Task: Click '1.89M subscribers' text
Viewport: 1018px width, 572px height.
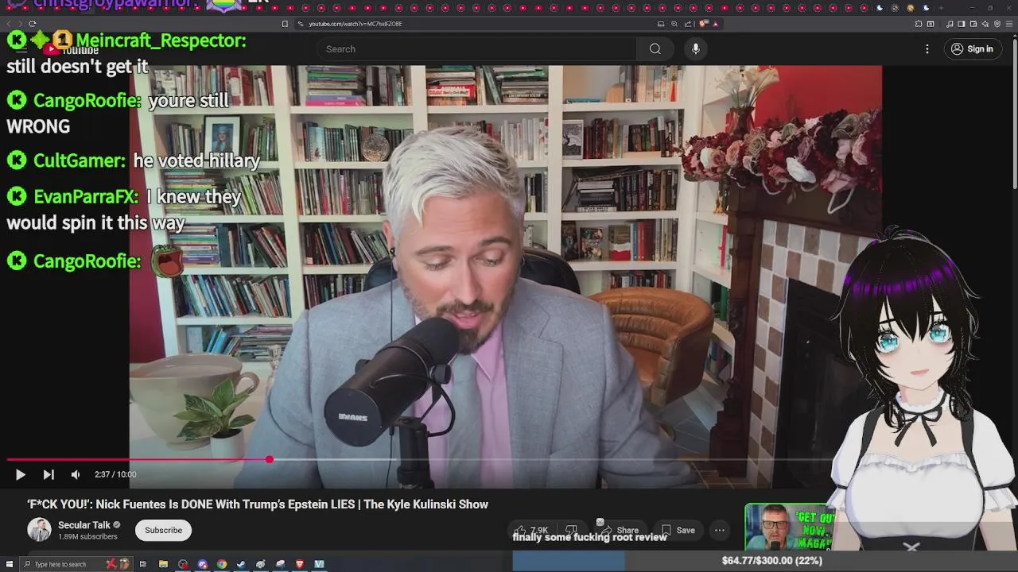Action: coord(87,537)
